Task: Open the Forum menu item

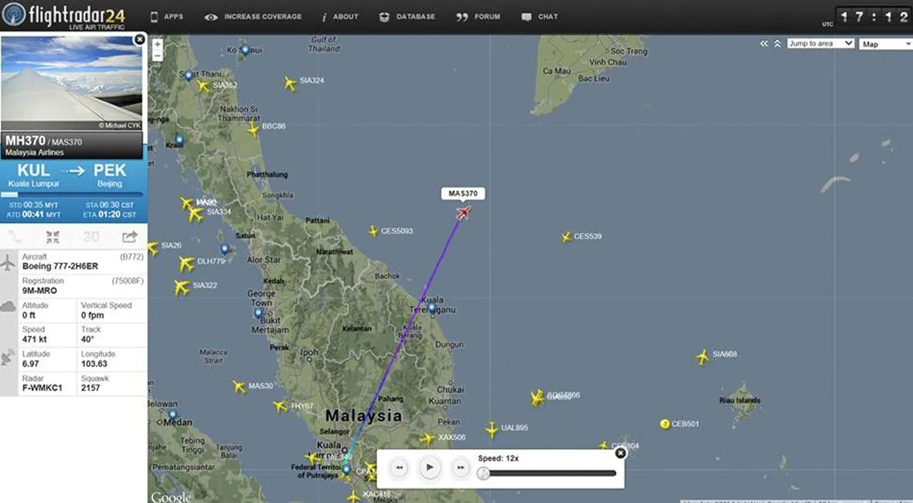Action: pyautogui.click(x=478, y=17)
